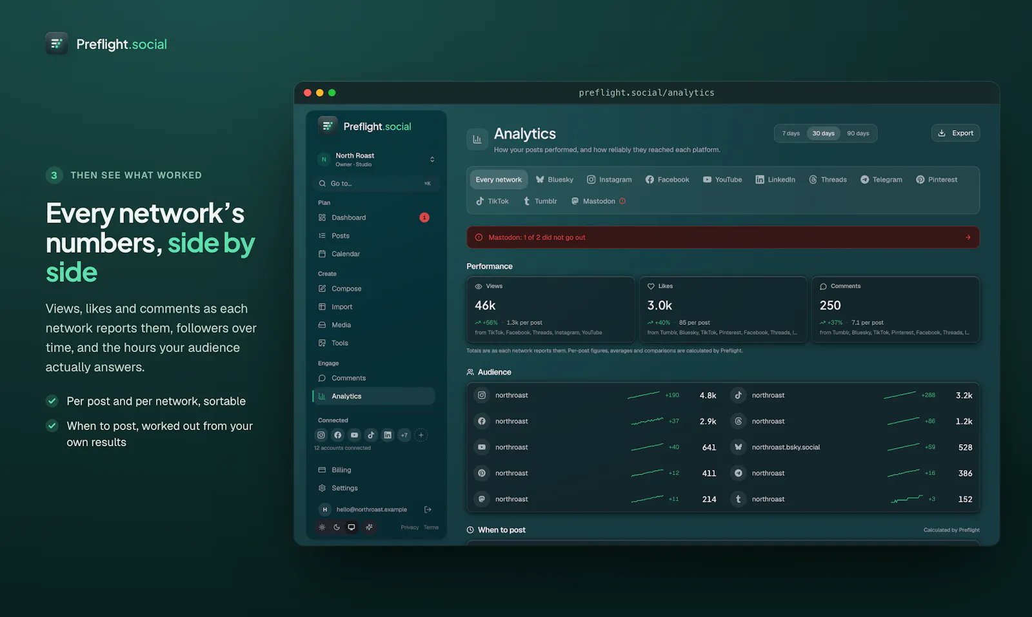
Task: Open the Media library sidebar item
Action: point(373,324)
